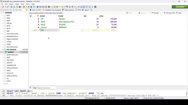Switch to the Table: product tab
Screen dimensions: 188x105
68,10
